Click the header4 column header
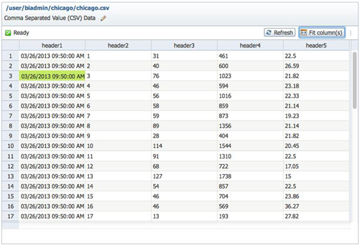 point(250,45)
